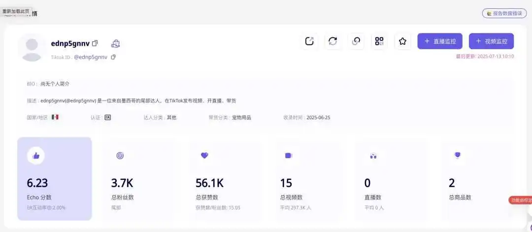Click the total products count 2
Screen dimensions: 532x232
[x=452, y=183]
